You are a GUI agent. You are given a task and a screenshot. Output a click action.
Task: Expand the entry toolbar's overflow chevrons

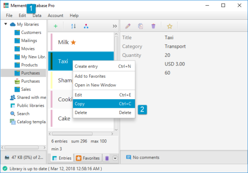(x=114, y=26)
